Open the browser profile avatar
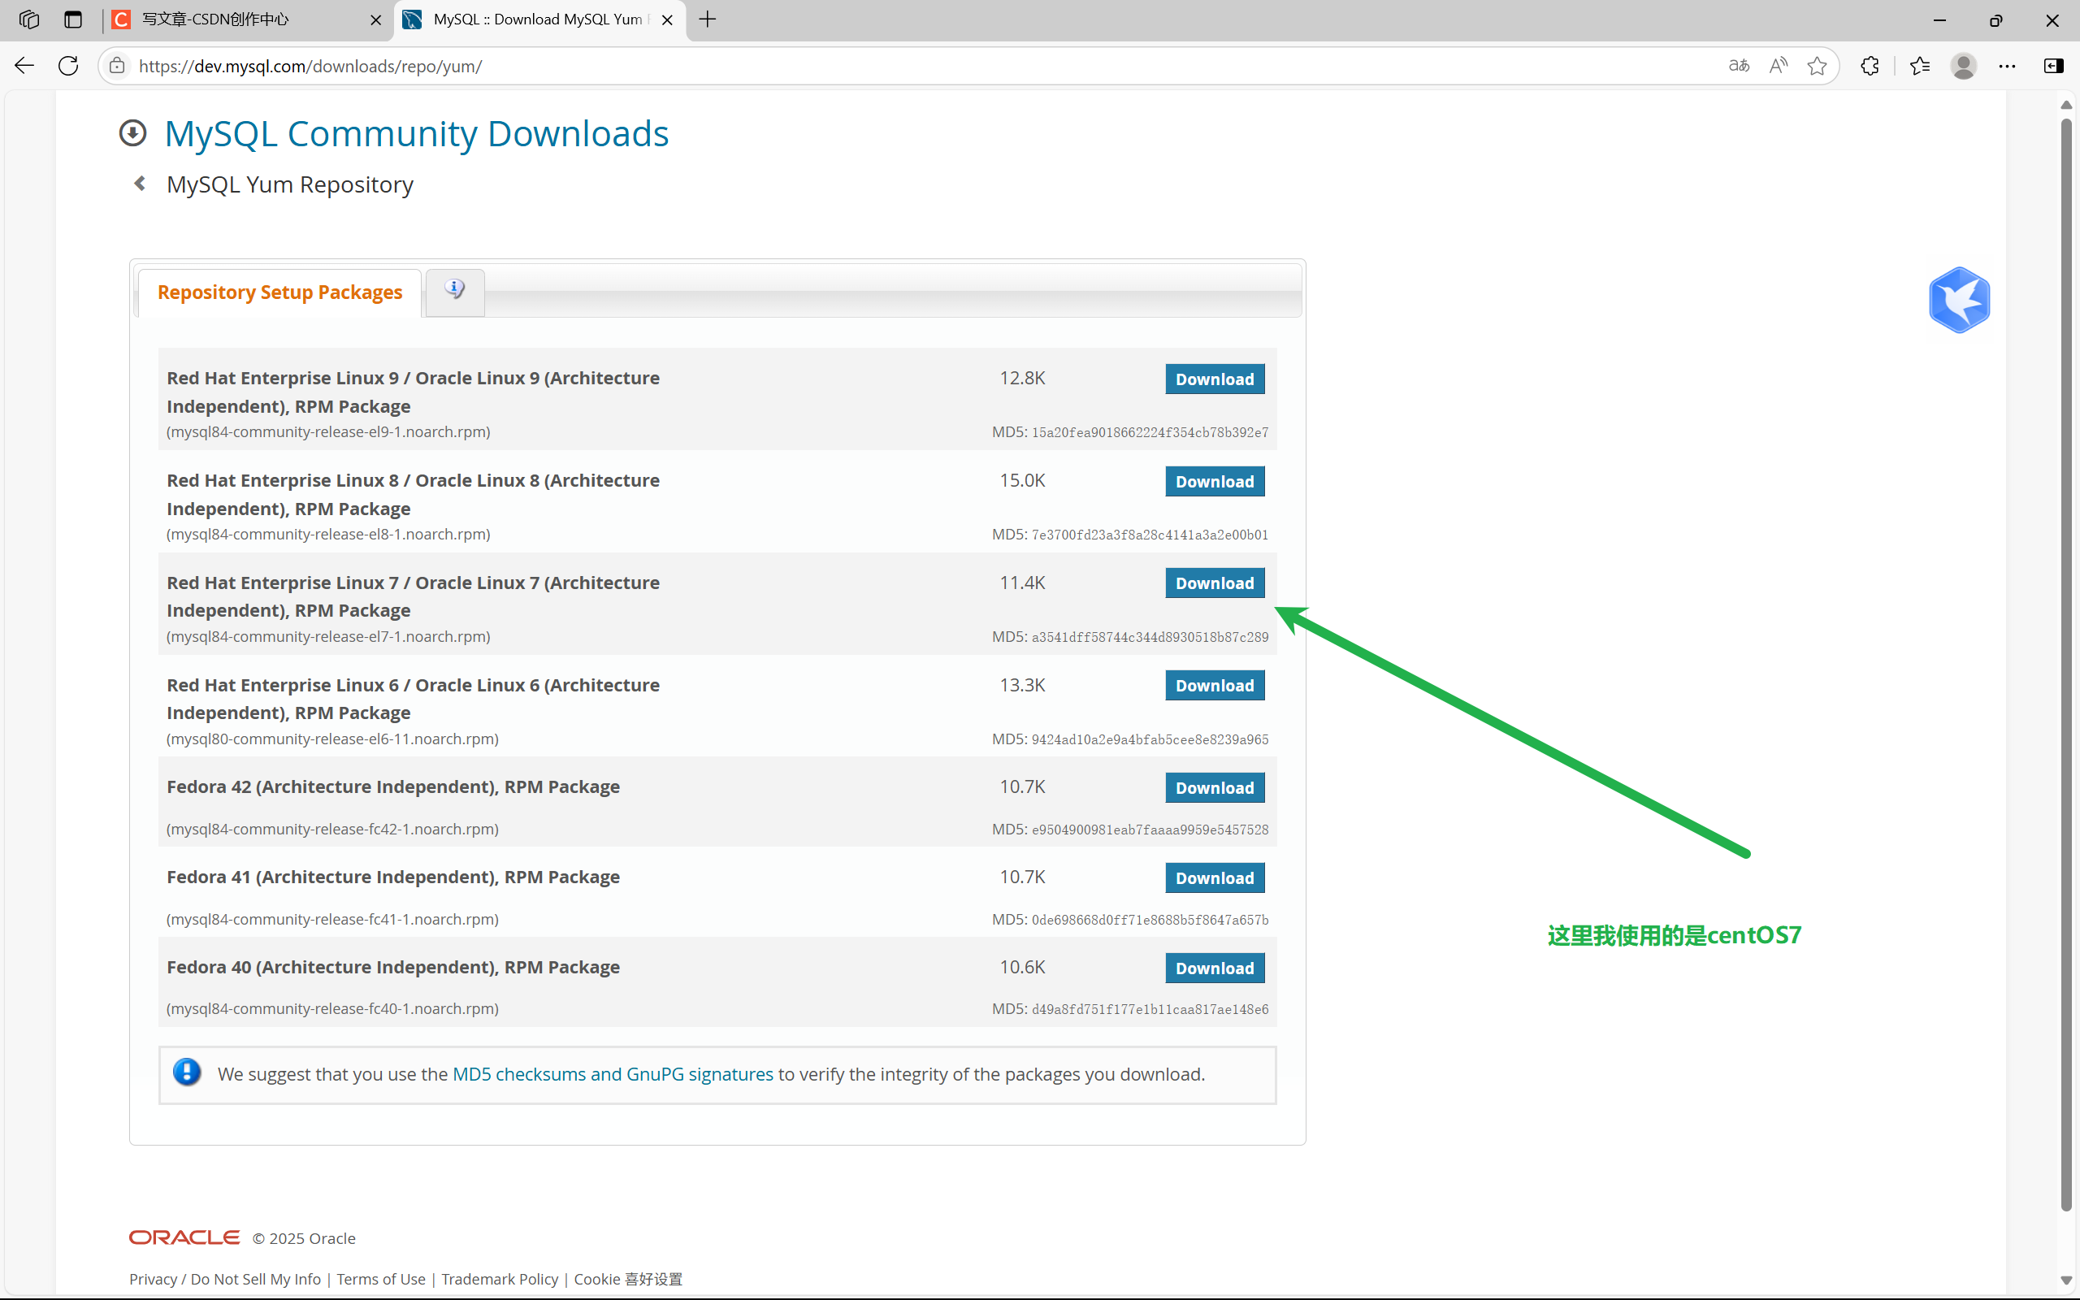The height and width of the screenshot is (1300, 2080). click(x=1963, y=65)
